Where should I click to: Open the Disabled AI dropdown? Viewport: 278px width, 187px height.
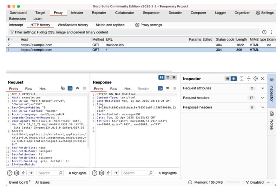(x=258, y=182)
